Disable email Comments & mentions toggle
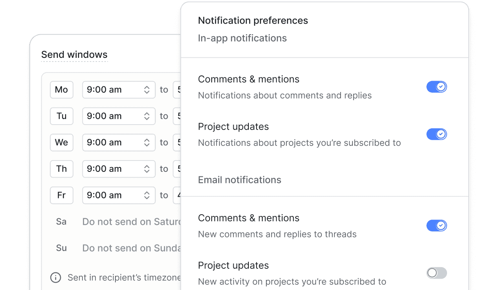 pos(436,226)
